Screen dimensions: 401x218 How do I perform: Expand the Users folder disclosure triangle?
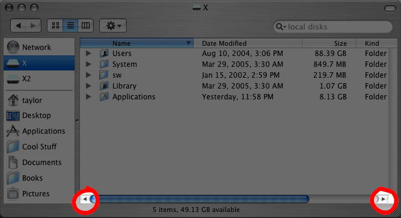click(88, 53)
